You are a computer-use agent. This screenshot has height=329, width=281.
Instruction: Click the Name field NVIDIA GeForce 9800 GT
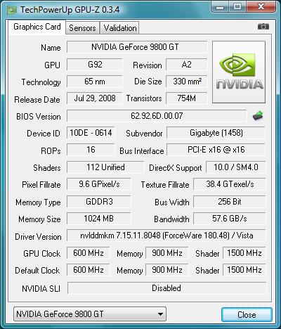point(137,47)
